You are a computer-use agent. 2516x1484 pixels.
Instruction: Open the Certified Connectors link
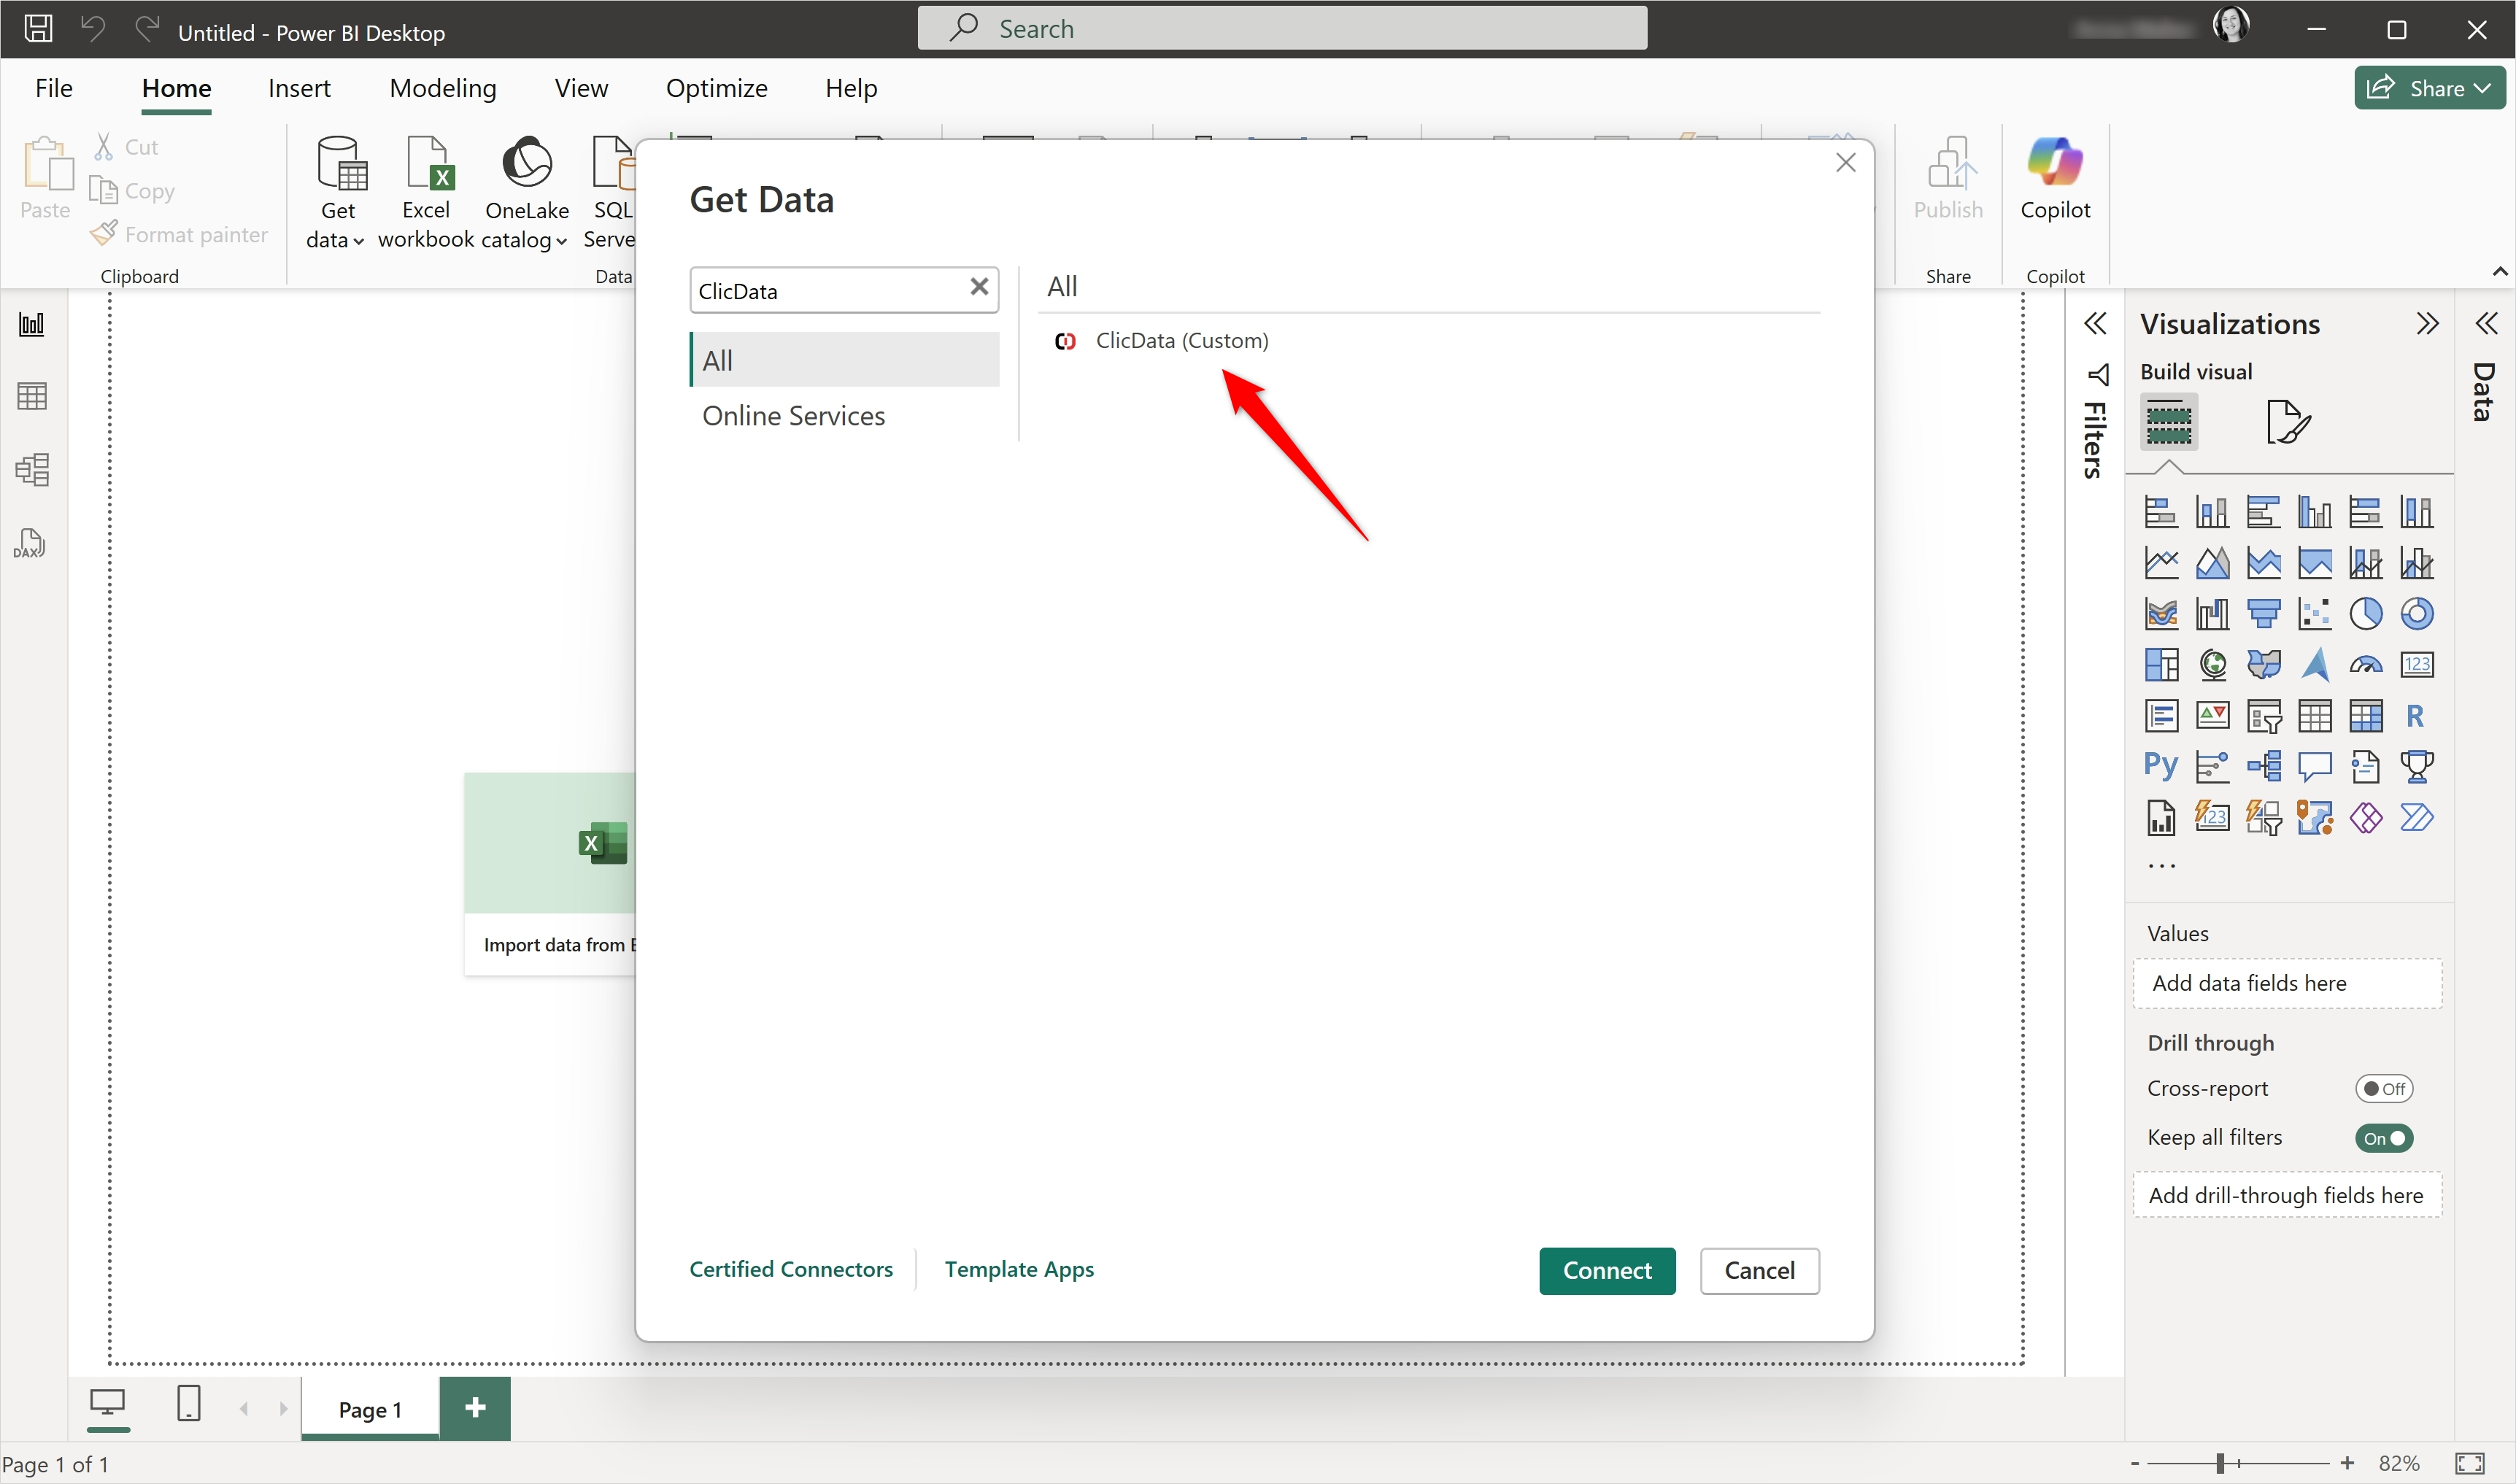click(790, 1269)
